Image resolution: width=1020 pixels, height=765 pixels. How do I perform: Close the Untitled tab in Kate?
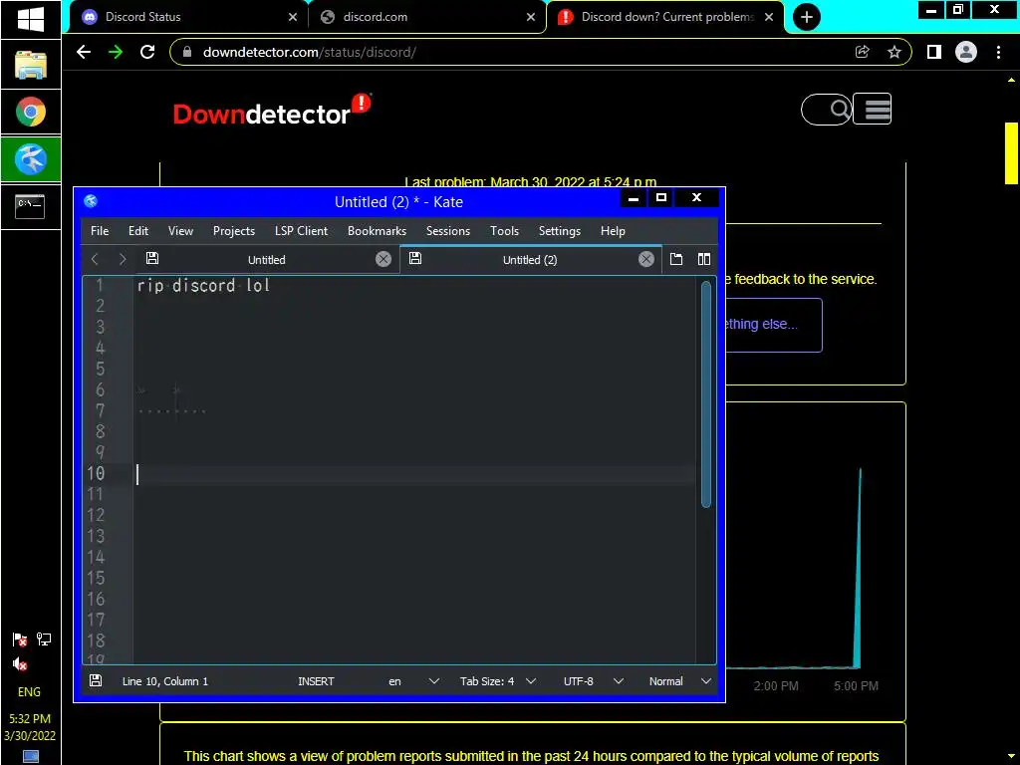(x=383, y=259)
